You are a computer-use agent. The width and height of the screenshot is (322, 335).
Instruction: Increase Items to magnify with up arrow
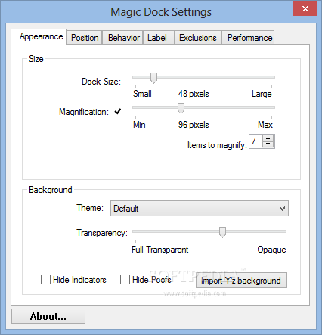[x=268, y=138]
